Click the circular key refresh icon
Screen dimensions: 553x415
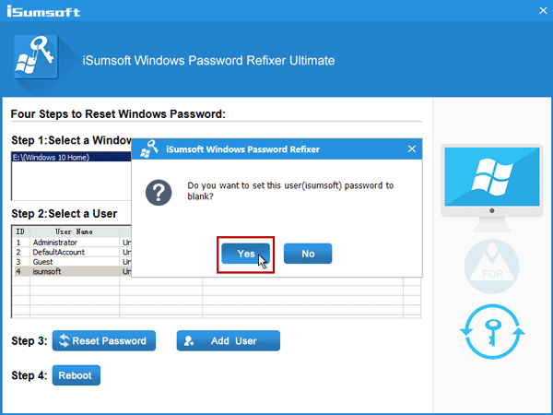click(492, 332)
